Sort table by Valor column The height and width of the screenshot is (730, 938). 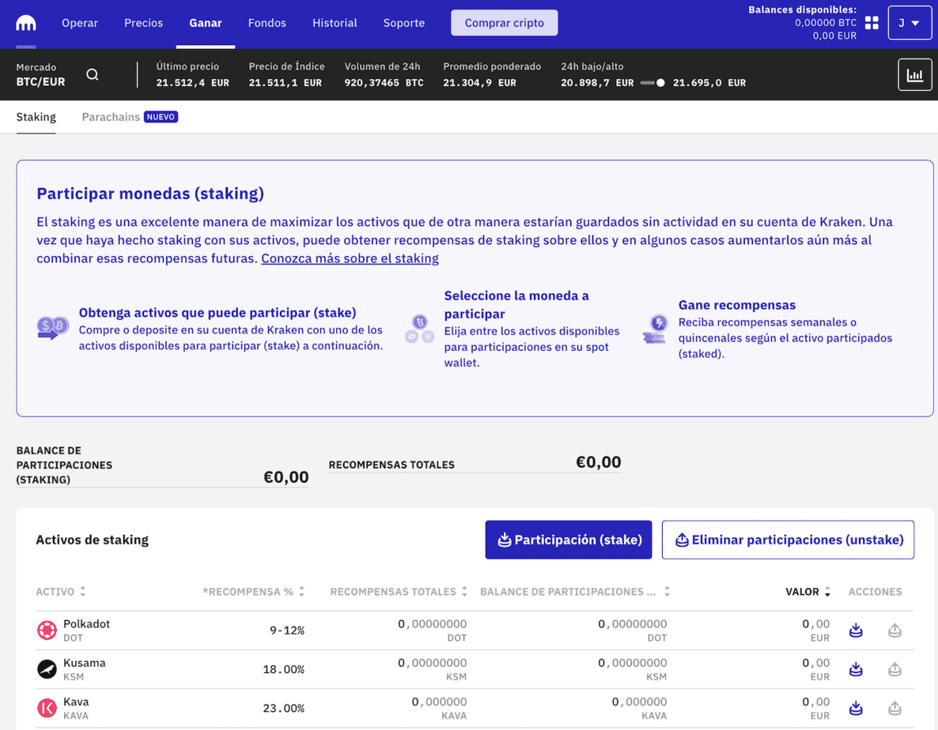pyautogui.click(x=808, y=592)
